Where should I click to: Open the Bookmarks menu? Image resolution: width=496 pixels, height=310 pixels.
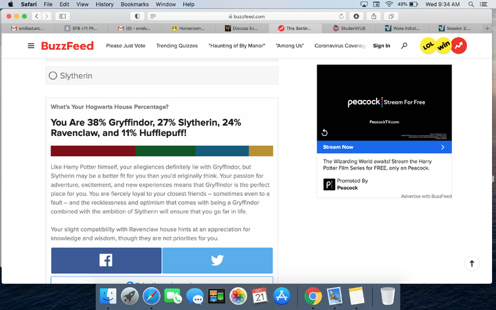(135, 4)
